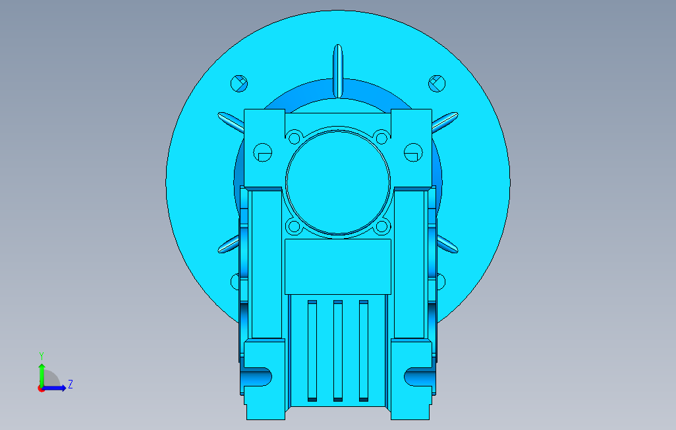Click the blue Z axis arrow of the triad
676x430 pixels.
(x=54, y=388)
